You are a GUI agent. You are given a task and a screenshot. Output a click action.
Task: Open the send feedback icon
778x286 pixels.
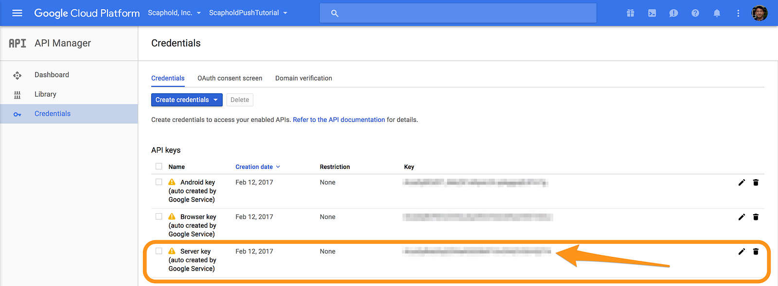pos(673,13)
